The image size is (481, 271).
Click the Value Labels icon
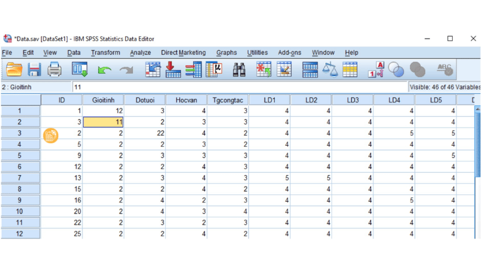(379, 70)
